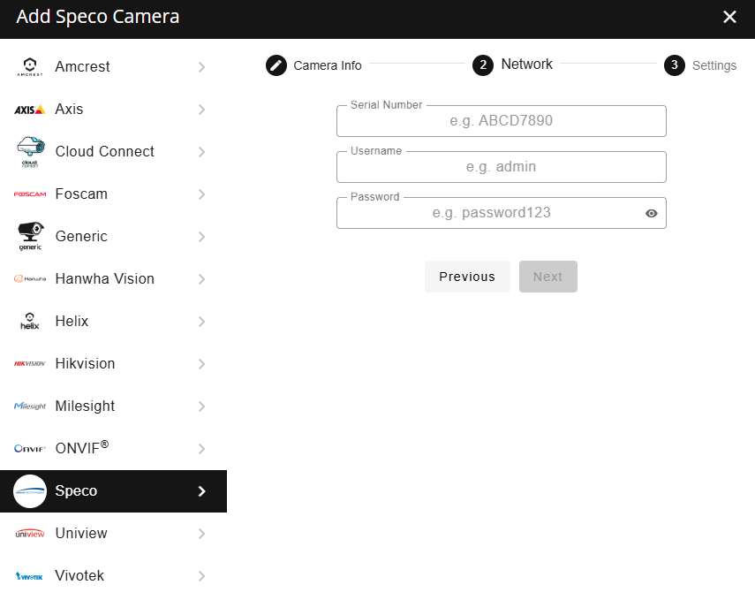The height and width of the screenshot is (600, 755).
Task: Select the Axis brand name text
Action: (69, 110)
